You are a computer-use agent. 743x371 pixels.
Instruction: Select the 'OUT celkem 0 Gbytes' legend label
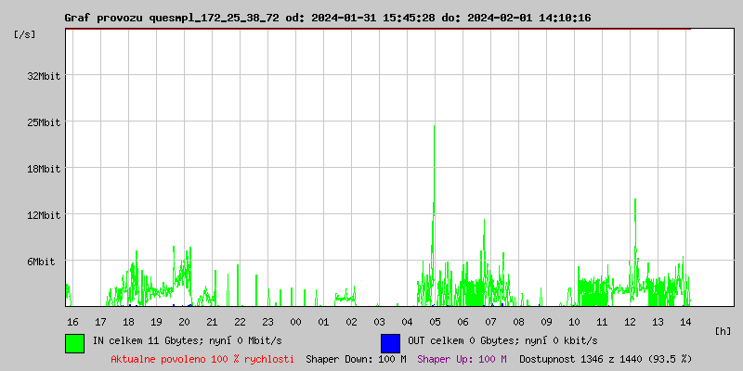[502, 340]
